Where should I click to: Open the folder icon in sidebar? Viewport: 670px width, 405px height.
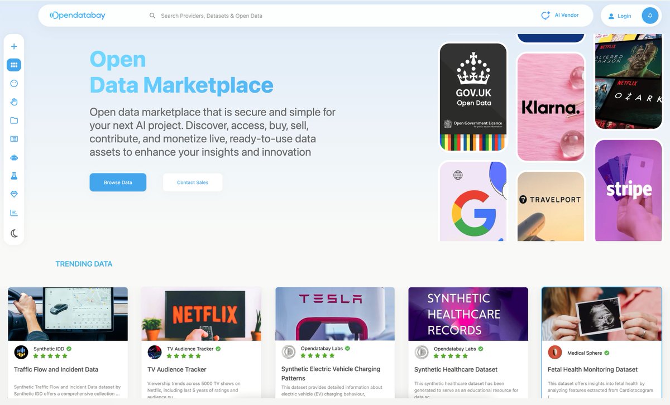[x=14, y=120]
